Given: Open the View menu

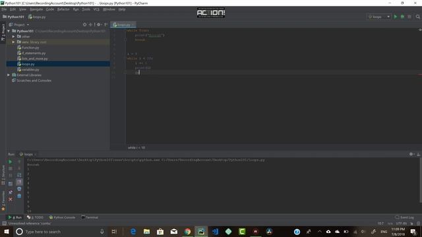Looking at the screenshot, I should pos(22,9).
